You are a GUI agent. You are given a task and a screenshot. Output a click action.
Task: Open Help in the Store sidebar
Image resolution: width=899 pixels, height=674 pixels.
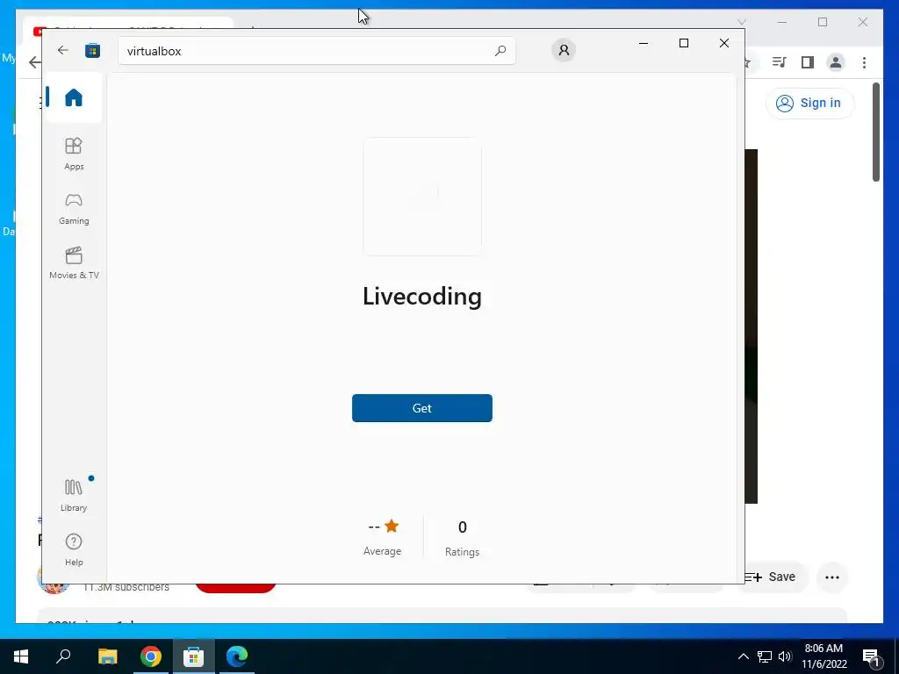[x=74, y=549]
